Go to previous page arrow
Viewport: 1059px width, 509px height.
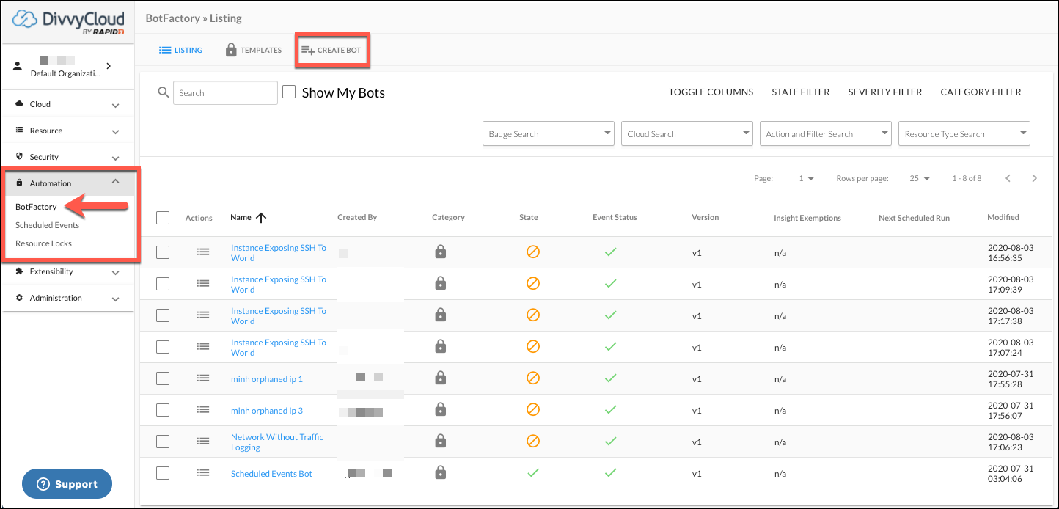(x=1008, y=178)
